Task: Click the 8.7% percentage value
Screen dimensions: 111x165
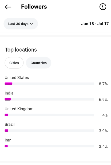Action: point(103,84)
